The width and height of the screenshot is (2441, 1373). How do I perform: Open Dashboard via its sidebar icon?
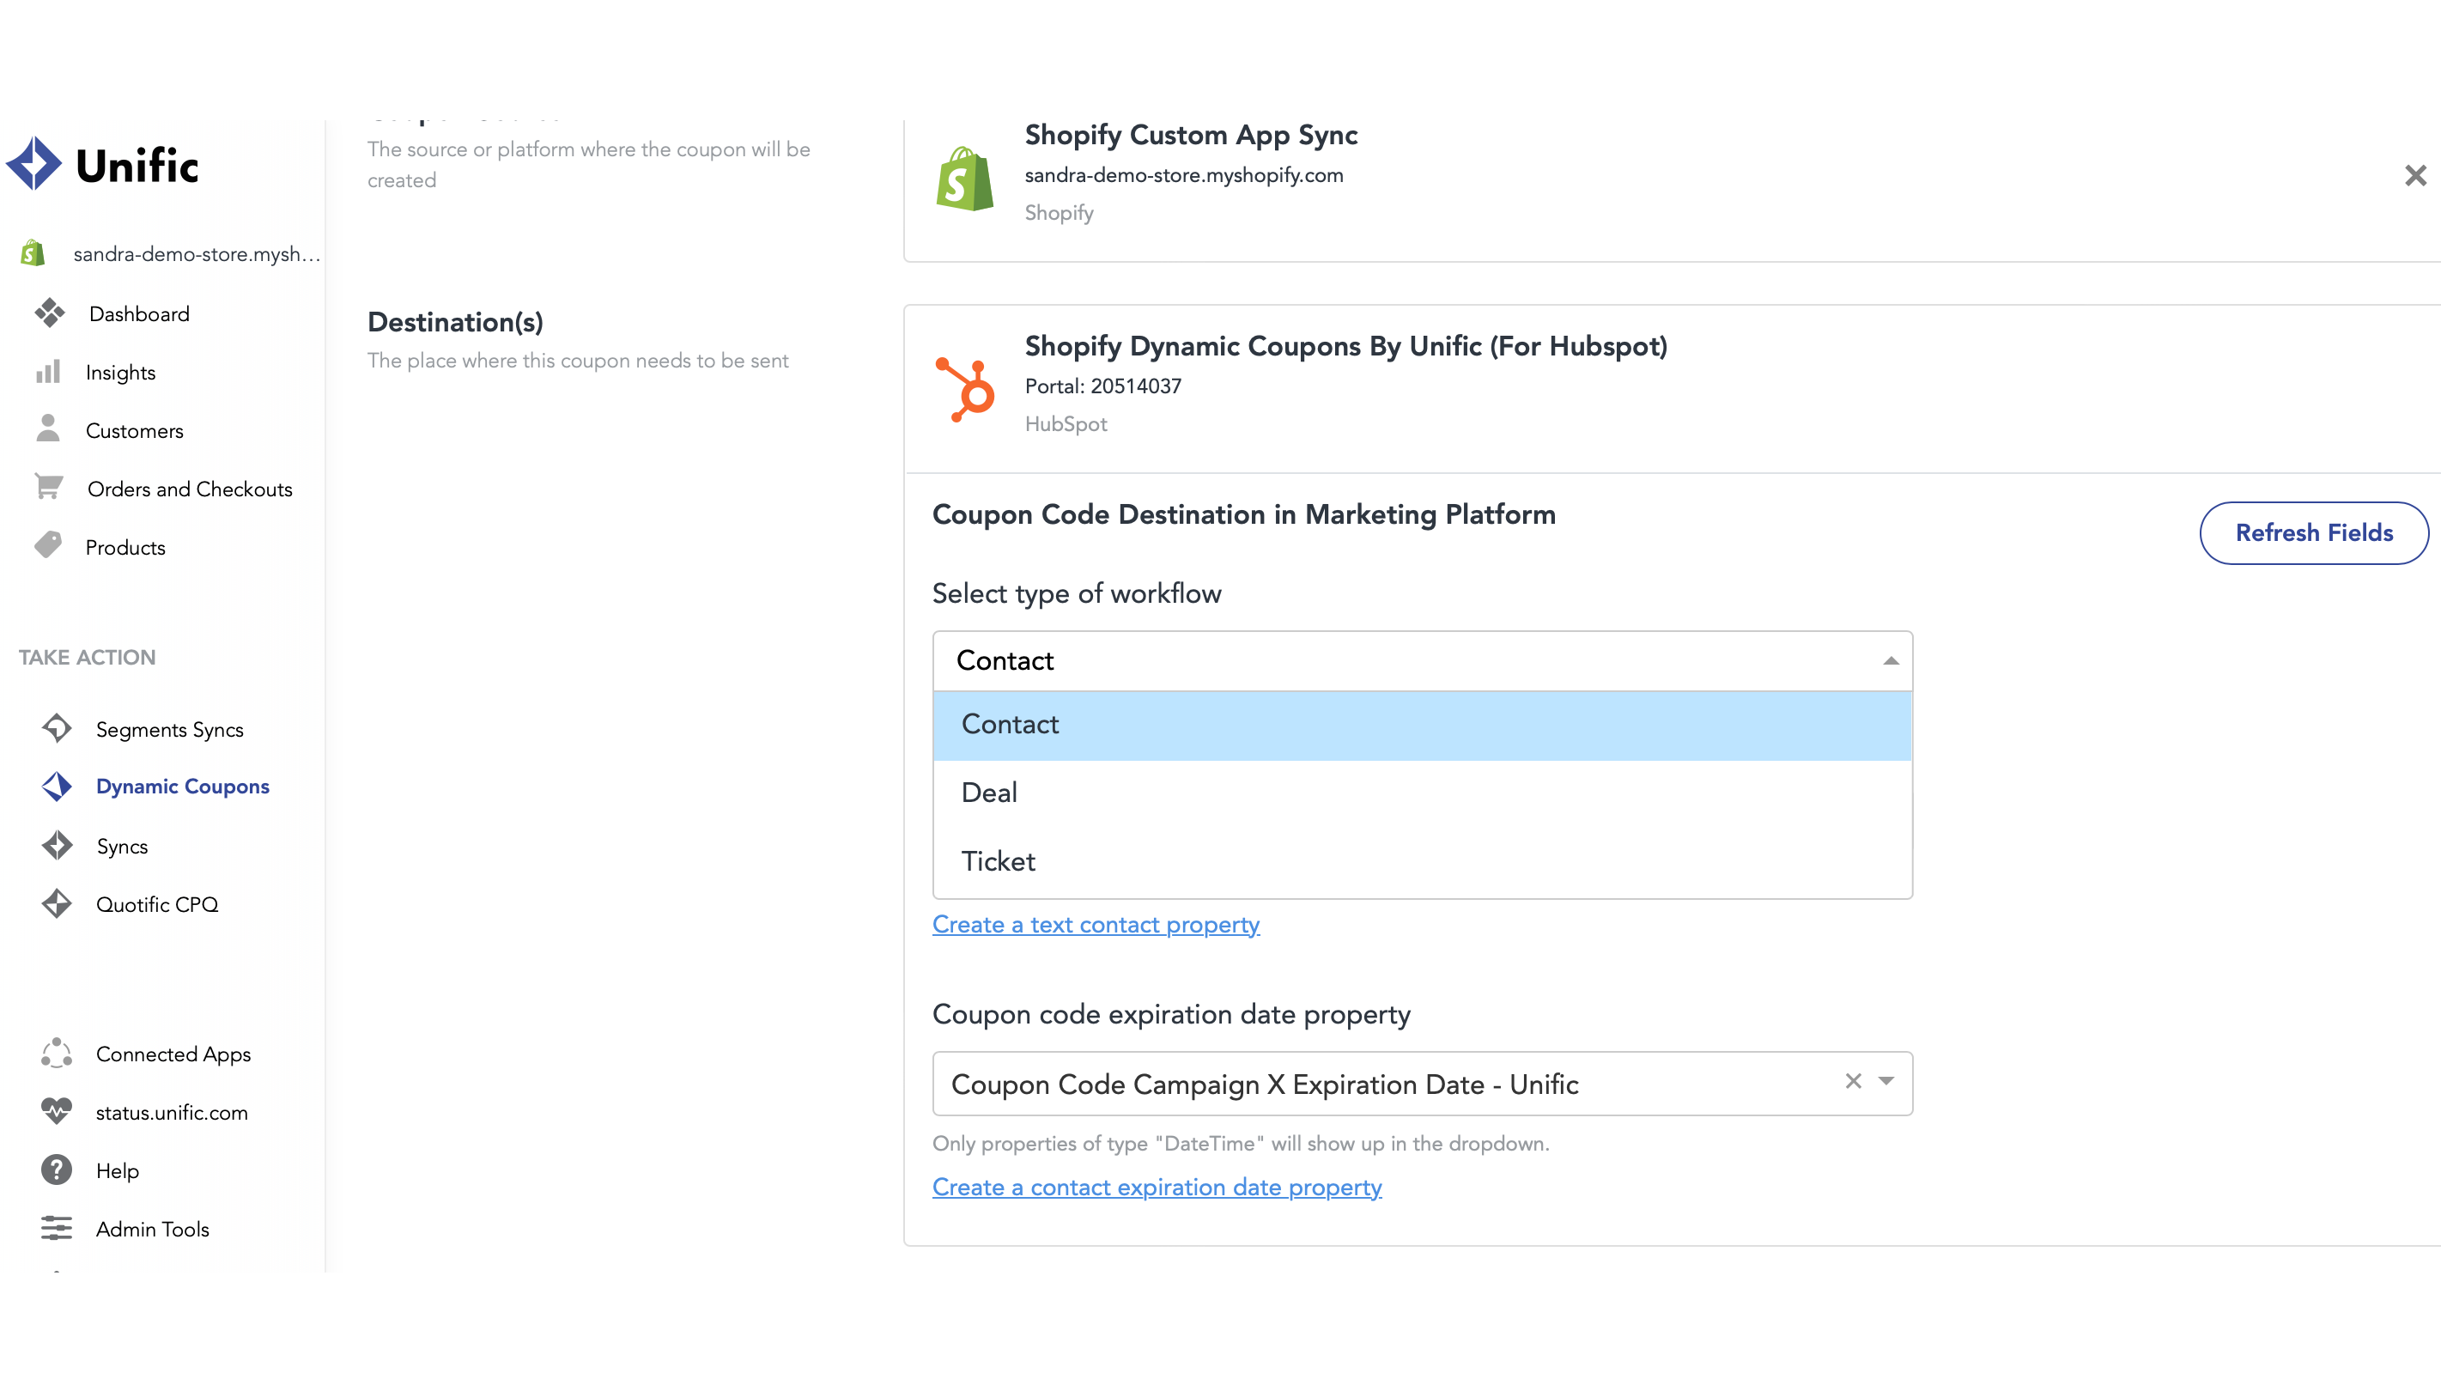pyautogui.click(x=49, y=313)
